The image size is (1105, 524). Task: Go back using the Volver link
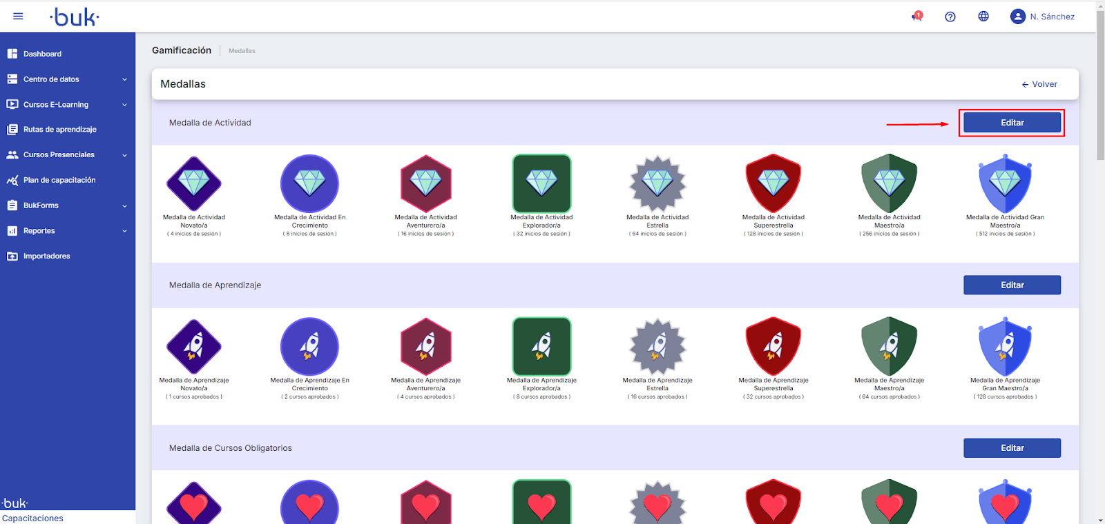click(x=1039, y=84)
